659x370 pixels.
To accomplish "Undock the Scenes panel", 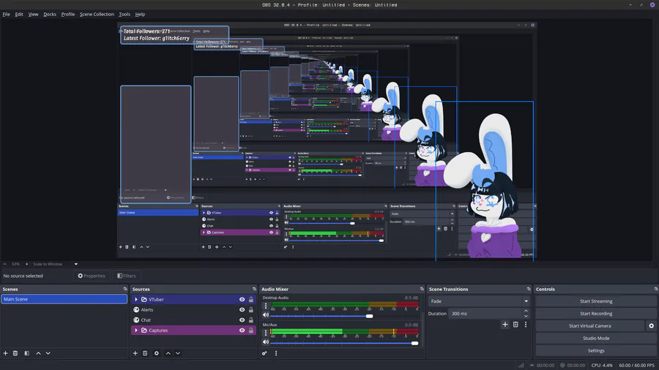I will tap(124, 289).
